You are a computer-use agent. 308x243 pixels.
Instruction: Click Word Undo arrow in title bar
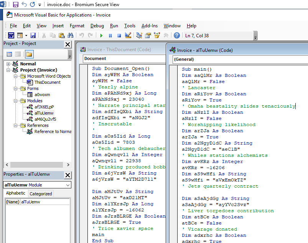(24, 4)
